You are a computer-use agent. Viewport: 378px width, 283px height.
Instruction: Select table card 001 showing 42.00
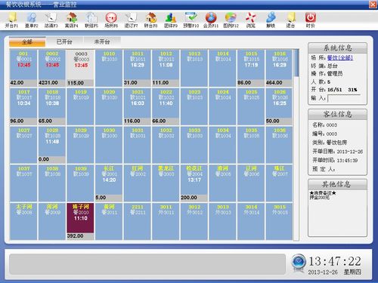coord(23,68)
